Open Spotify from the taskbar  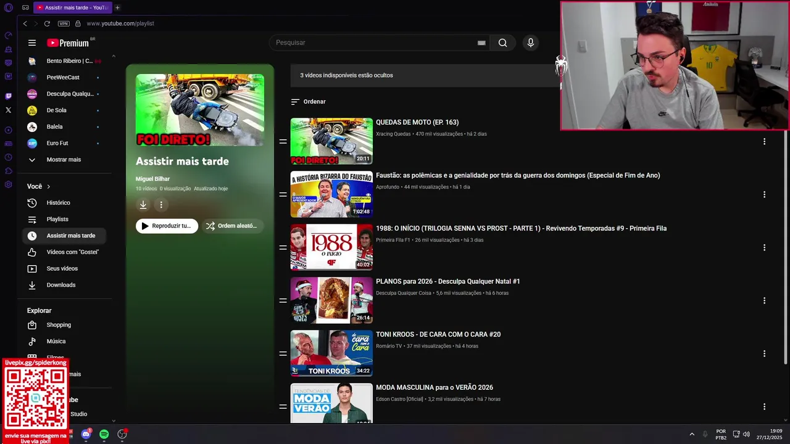pos(104,434)
